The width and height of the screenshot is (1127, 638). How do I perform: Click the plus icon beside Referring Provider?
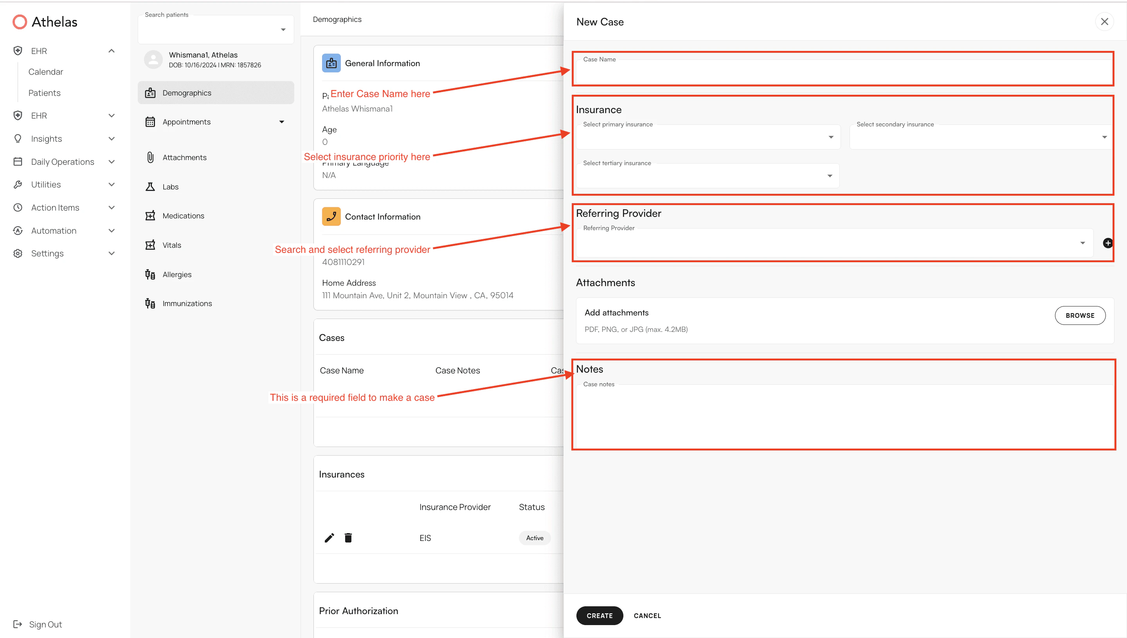pyautogui.click(x=1107, y=243)
